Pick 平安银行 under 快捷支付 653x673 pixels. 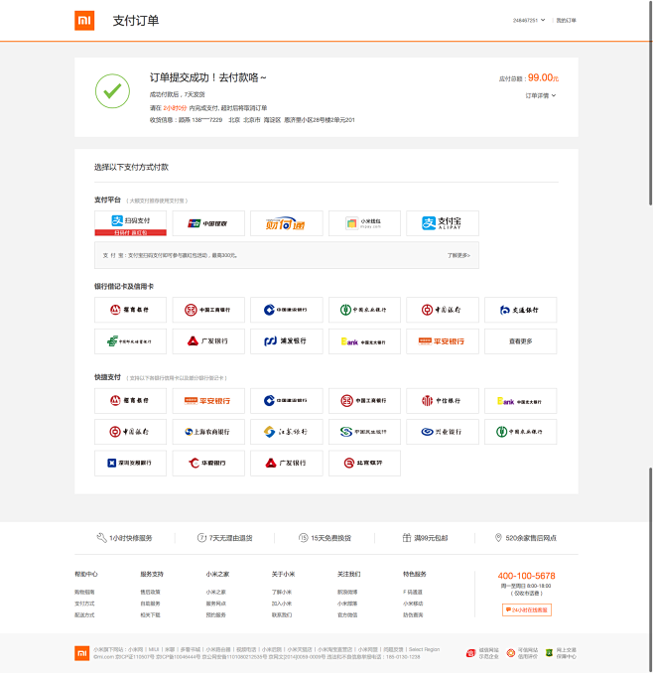[208, 401]
